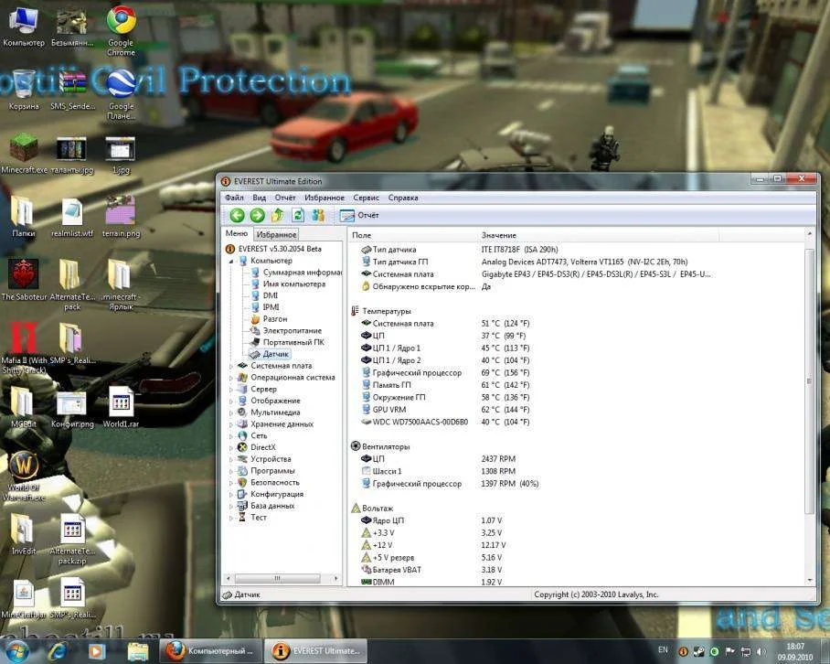This screenshot has width=830, height=664.
Task: Select the Разгон item in tree
Action: [274, 319]
